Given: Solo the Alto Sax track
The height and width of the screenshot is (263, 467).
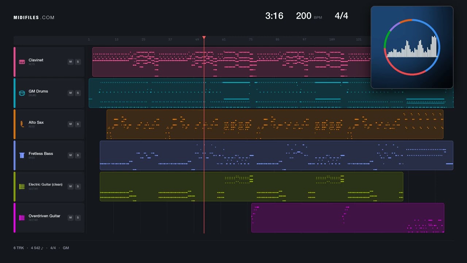Looking at the screenshot, I should pos(77,124).
